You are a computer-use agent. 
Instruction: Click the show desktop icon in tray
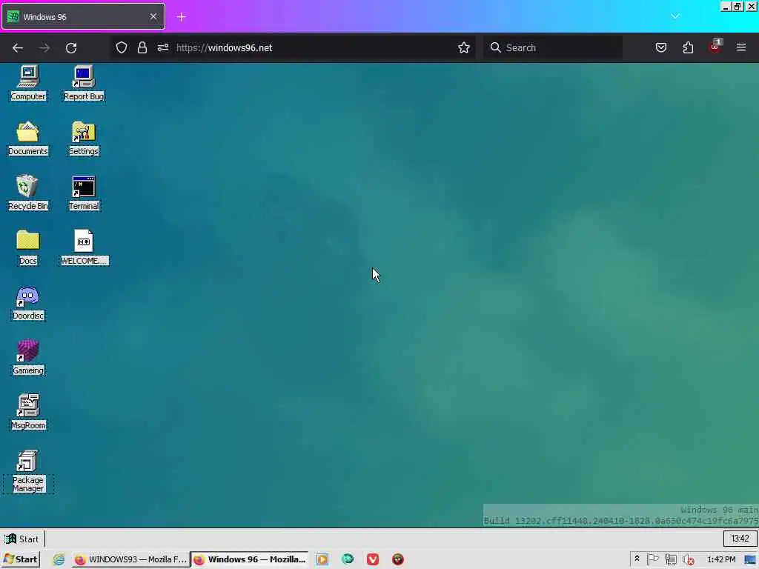751,559
